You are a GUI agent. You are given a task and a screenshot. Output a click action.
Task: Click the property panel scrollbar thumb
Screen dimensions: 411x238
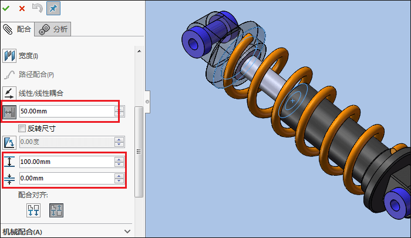pos(139,152)
